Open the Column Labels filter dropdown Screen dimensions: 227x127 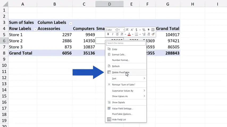click(x=70, y=23)
